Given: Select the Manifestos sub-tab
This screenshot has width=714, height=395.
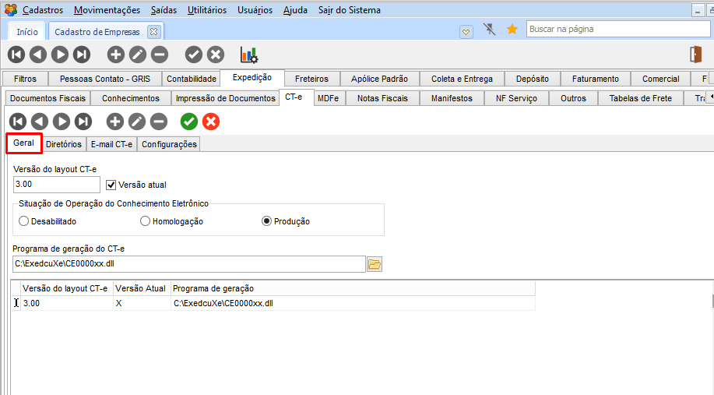Looking at the screenshot, I should pyautogui.click(x=452, y=98).
